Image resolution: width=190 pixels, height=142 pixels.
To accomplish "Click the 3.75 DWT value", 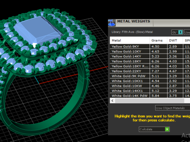I will point(173,96).
